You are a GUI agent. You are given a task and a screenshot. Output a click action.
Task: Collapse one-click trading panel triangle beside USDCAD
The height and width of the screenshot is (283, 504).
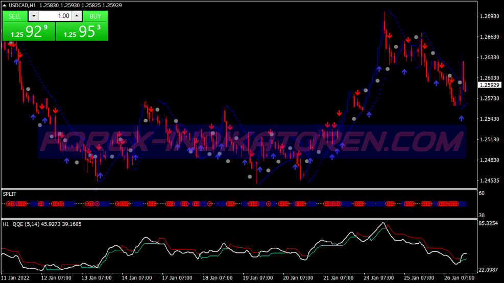[x=5, y=5]
